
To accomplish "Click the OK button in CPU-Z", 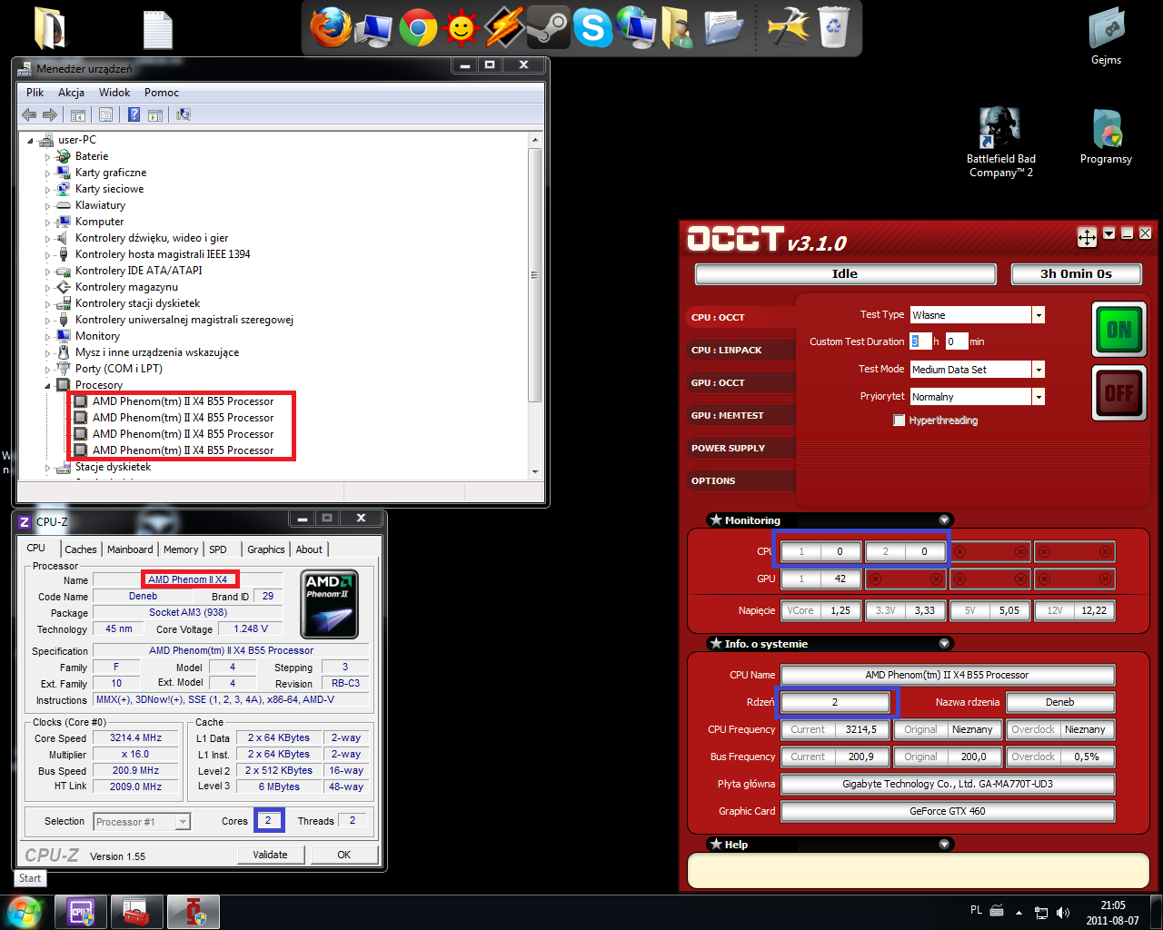I will pyautogui.click(x=343, y=855).
